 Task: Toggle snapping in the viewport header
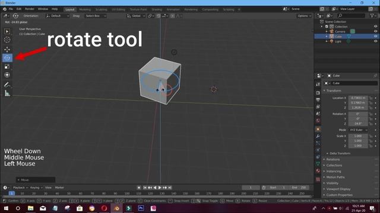click(159, 16)
